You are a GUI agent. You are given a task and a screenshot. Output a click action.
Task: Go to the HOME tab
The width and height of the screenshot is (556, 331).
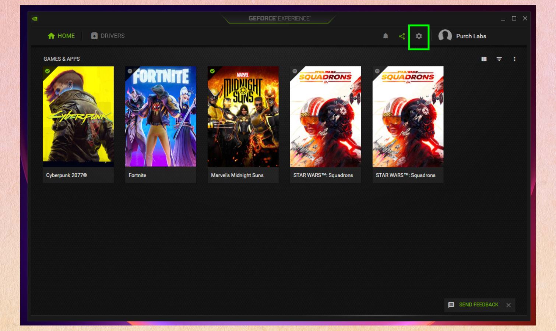click(x=61, y=36)
